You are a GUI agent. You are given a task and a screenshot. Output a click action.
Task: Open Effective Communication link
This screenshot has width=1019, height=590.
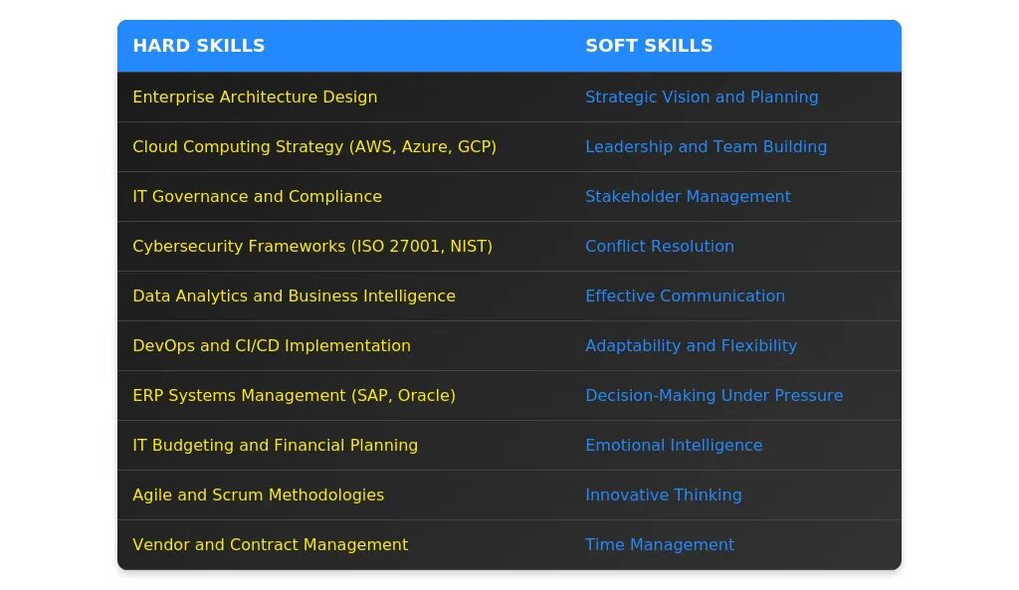point(685,296)
